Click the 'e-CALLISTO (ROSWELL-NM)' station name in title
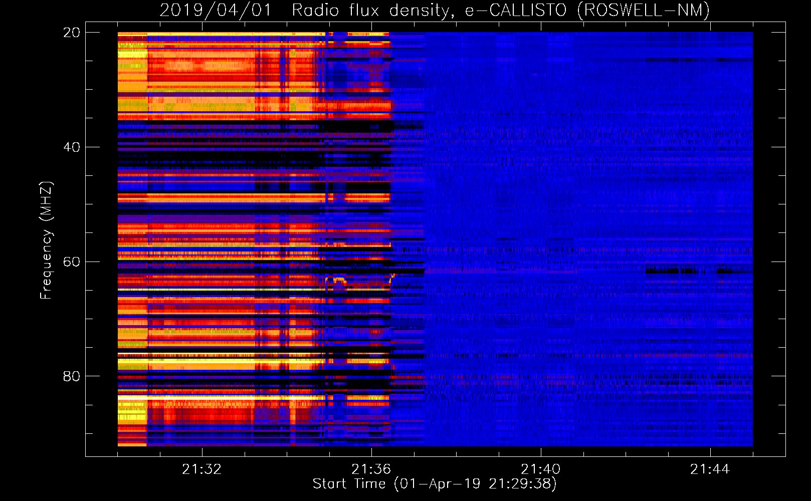 point(587,10)
